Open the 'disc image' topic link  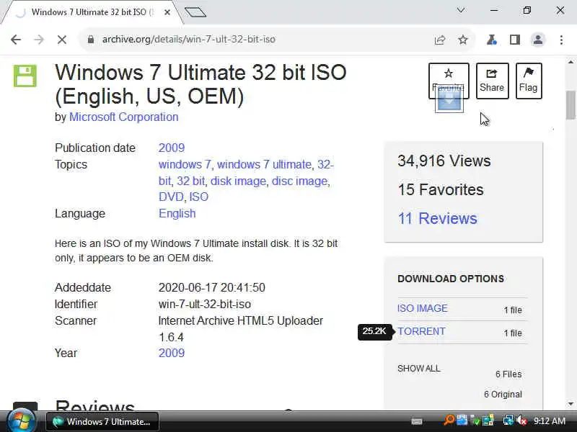click(x=299, y=181)
